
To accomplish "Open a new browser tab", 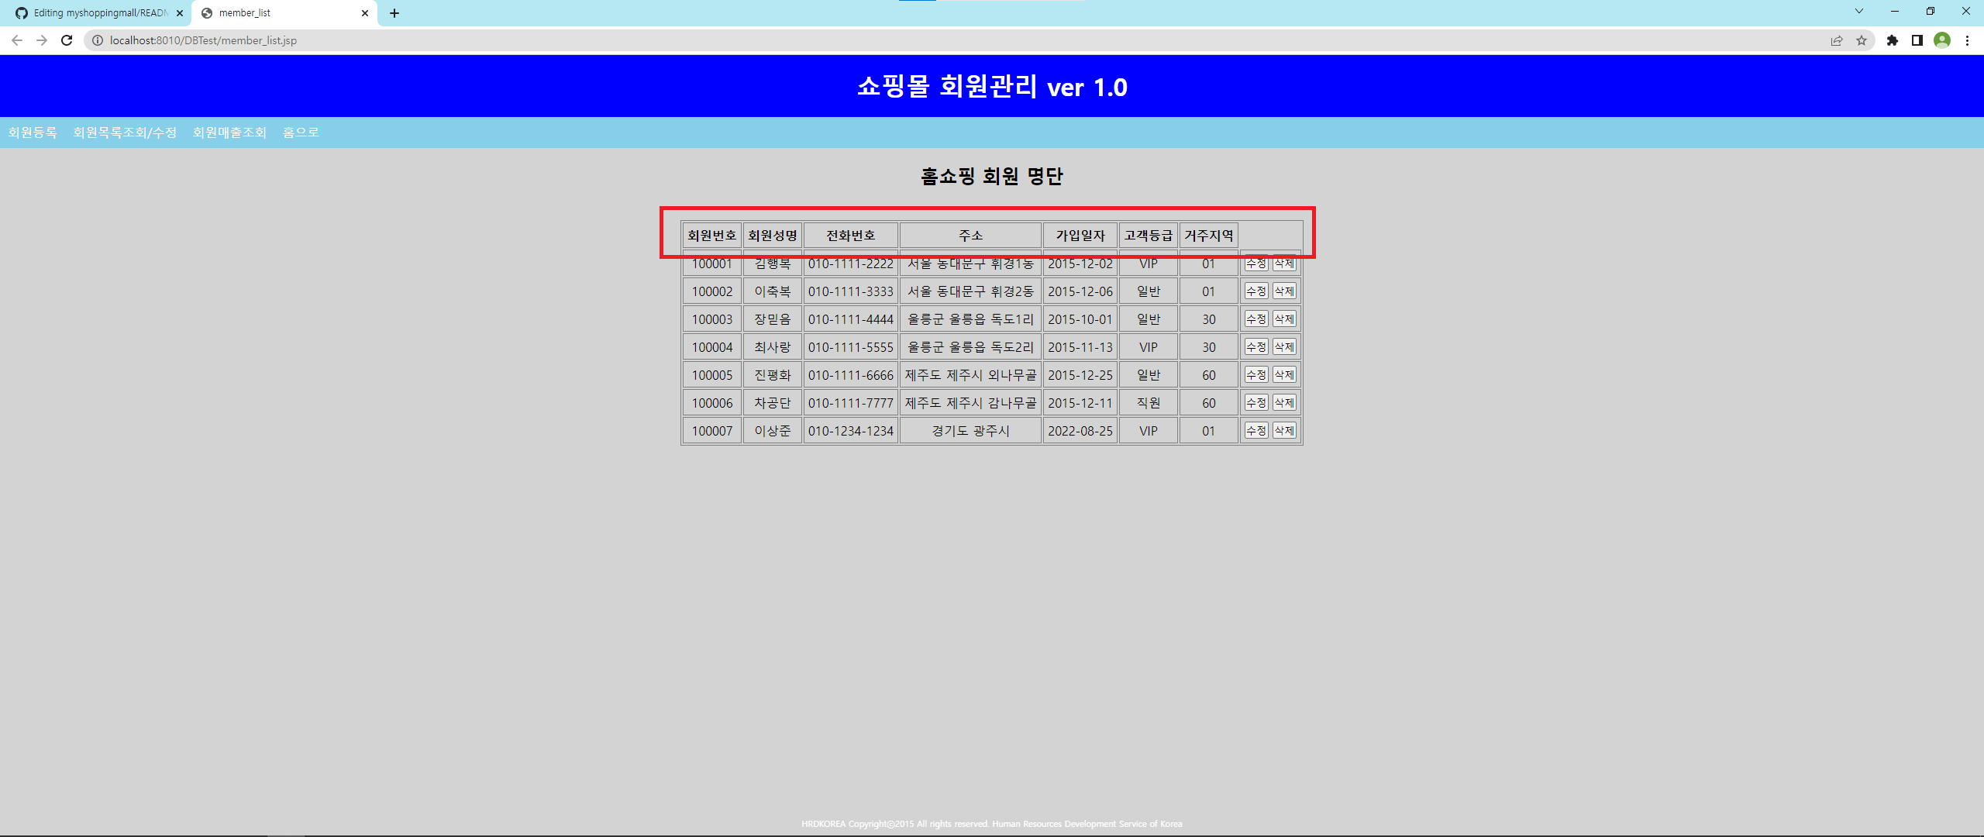I will [394, 12].
